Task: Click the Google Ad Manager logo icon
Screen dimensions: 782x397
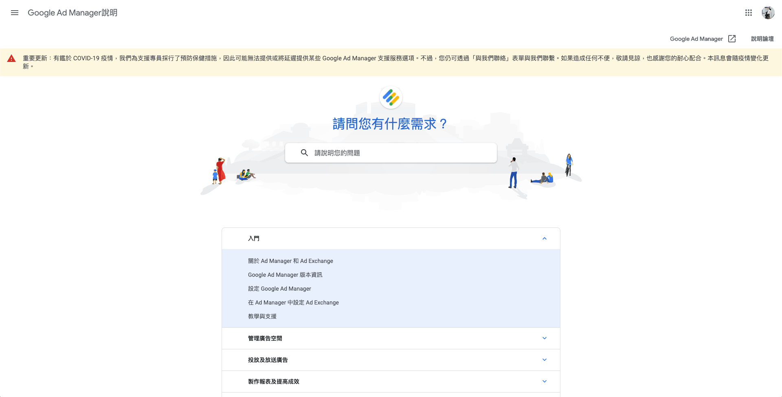Action: point(391,97)
